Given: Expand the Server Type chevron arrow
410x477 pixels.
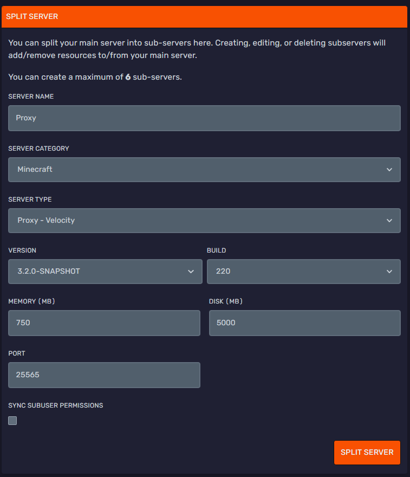Looking at the screenshot, I should tap(389, 221).
